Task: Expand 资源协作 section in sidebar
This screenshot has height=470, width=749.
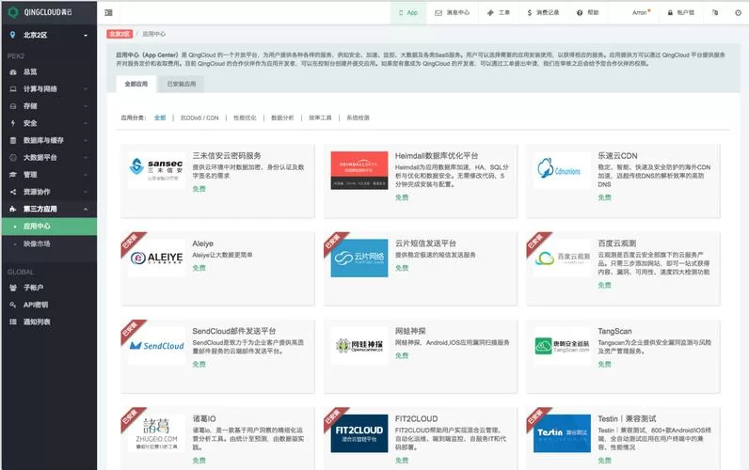Action: point(49,193)
